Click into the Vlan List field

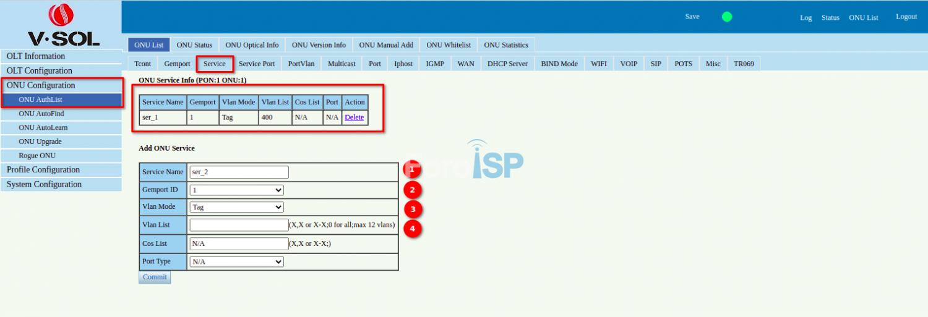(x=239, y=225)
